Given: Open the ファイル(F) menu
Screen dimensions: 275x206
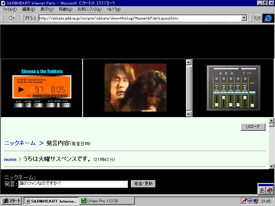Looking at the screenshot, I should (10, 10).
